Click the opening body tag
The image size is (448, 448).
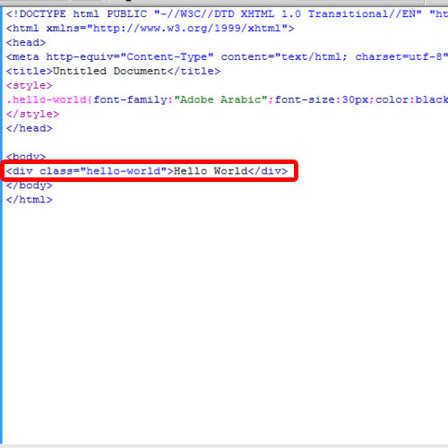26,157
